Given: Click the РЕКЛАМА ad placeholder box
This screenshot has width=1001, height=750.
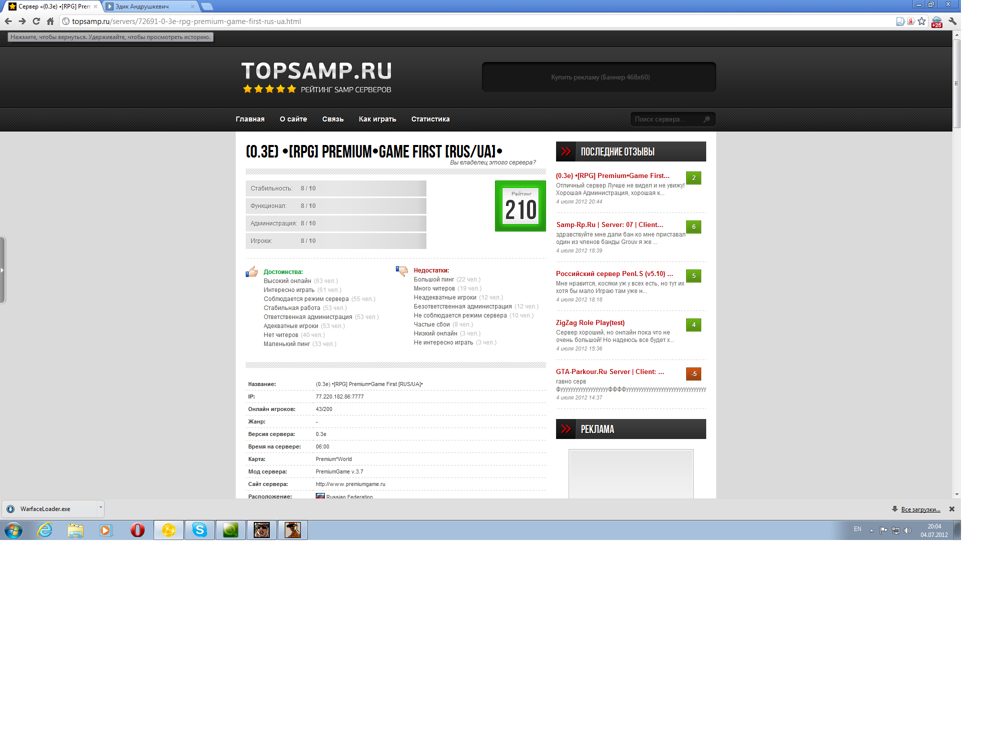Looking at the screenshot, I should tap(631, 473).
